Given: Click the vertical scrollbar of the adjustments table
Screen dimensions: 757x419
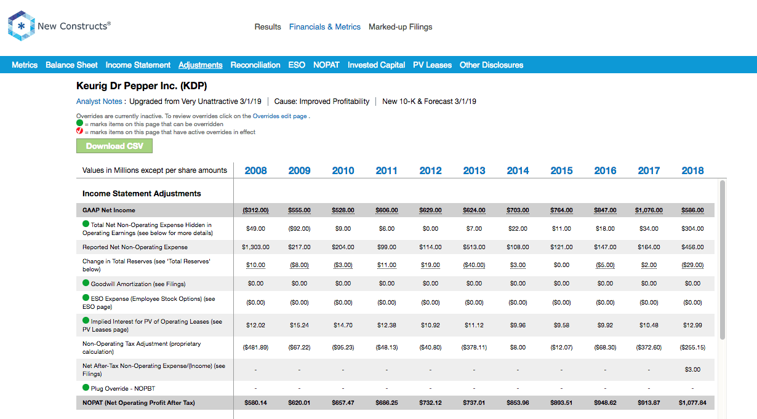Looking at the screenshot, I should coord(723,259).
